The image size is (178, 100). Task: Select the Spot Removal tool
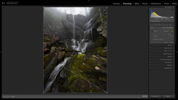pos(156,25)
